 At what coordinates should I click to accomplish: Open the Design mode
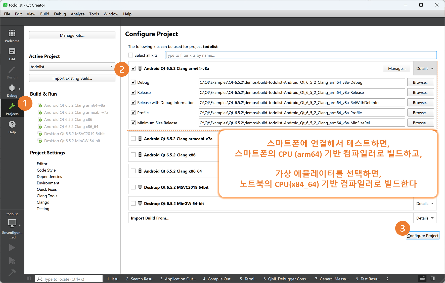(12, 72)
